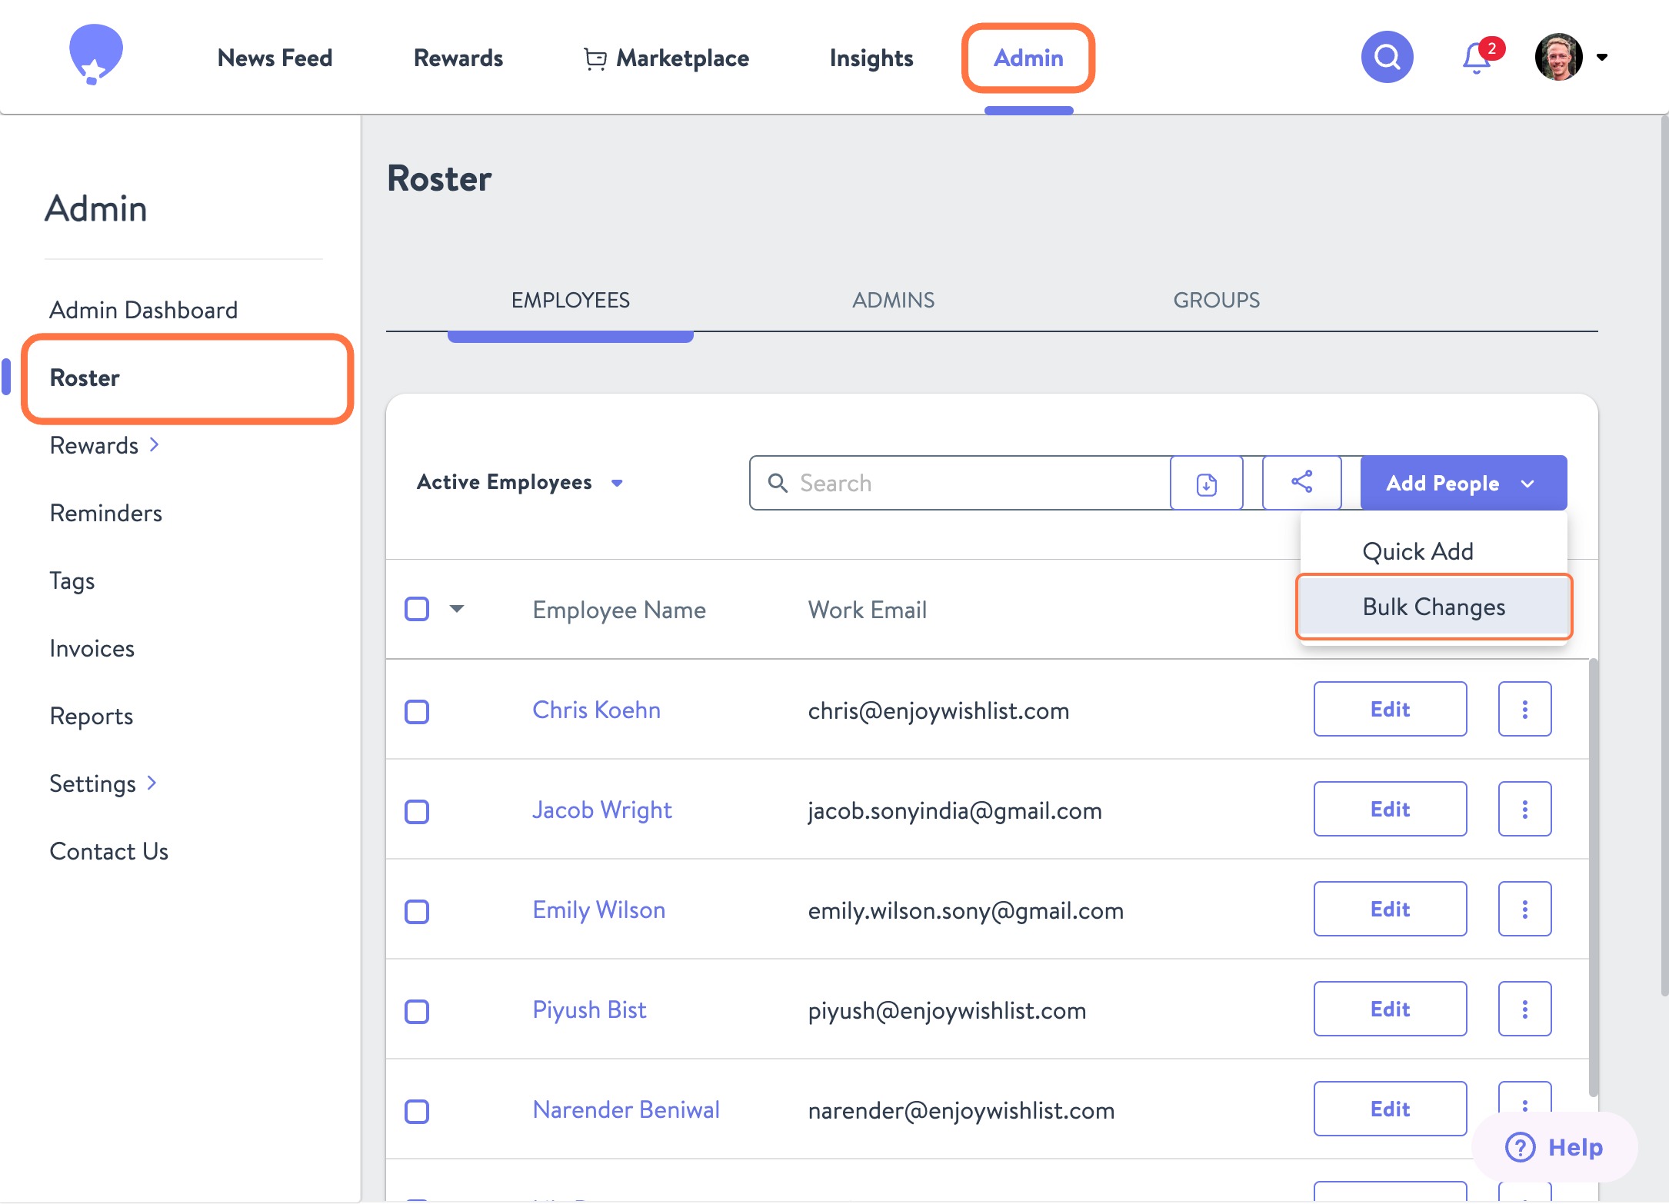Open the profile avatar dropdown
The height and width of the screenshot is (1204, 1669).
pos(1560,56)
